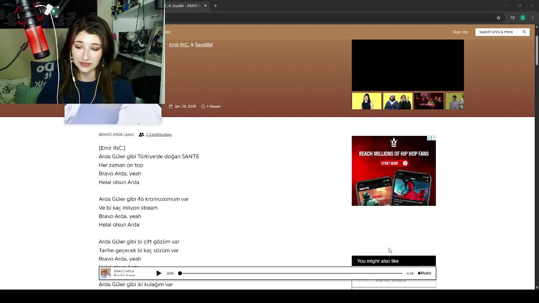Image resolution: width=539 pixels, height=303 pixels.
Task: Click the scrollbar up arrow
Action: (x=537, y=26)
